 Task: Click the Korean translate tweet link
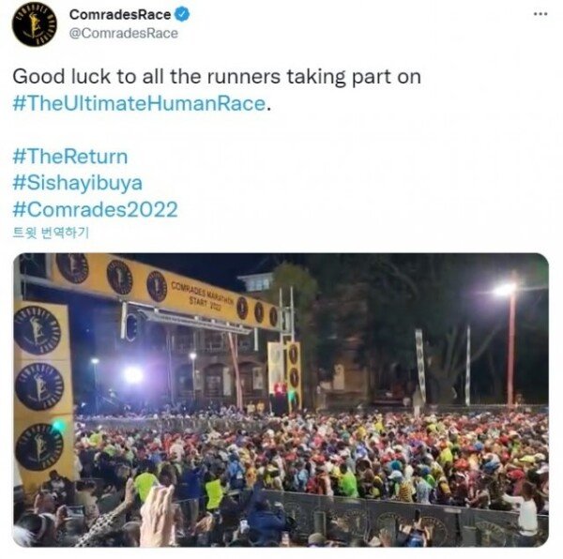click(51, 233)
